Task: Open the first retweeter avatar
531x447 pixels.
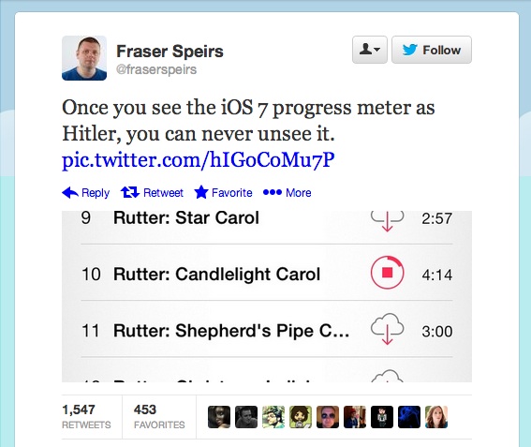Action: coord(219,417)
